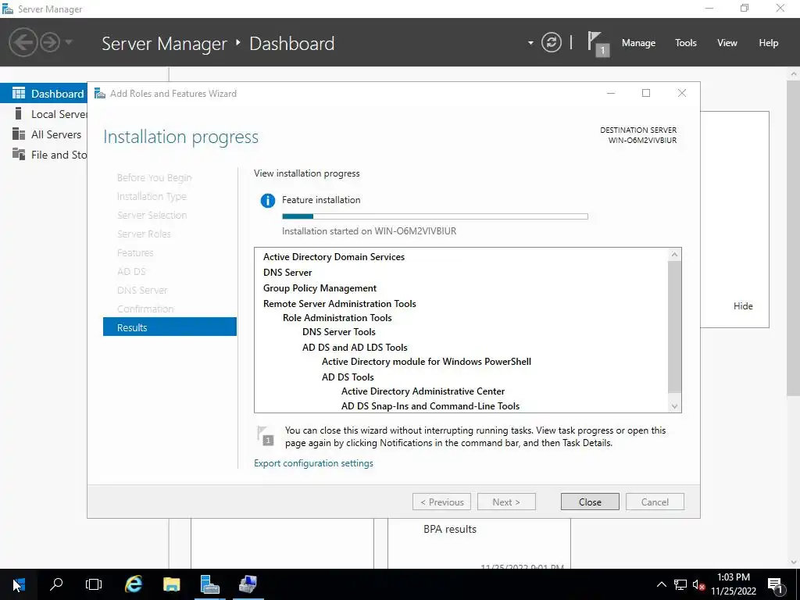Open the View menu
This screenshot has height=600, width=800.
click(x=727, y=43)
